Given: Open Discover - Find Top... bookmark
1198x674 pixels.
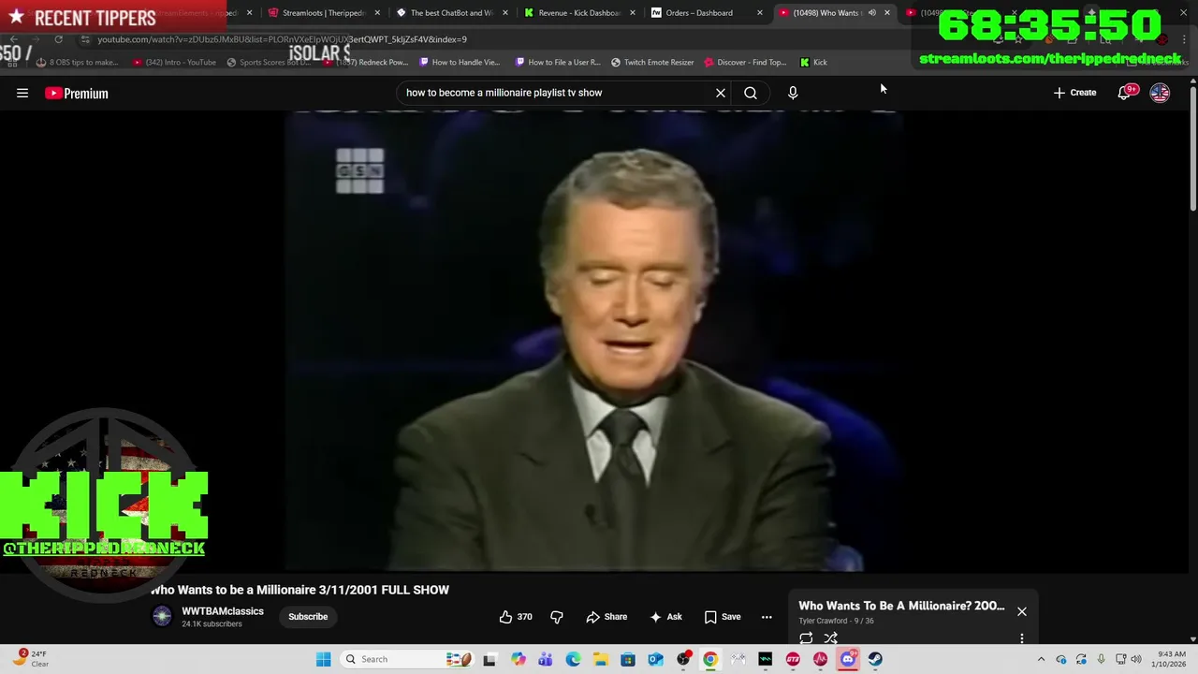Looking at the screenshot, I should pyautogui.click(x=745, y=62).
